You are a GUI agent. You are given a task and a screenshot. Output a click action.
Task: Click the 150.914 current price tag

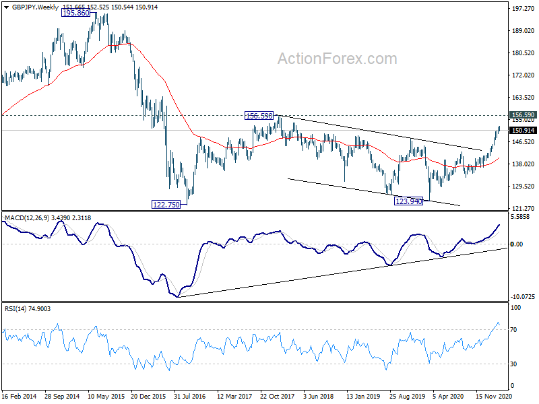(524, 130)
